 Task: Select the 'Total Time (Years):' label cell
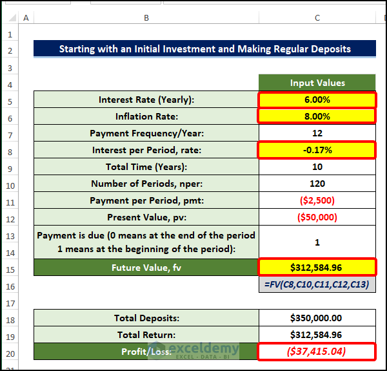click(146, 167)
